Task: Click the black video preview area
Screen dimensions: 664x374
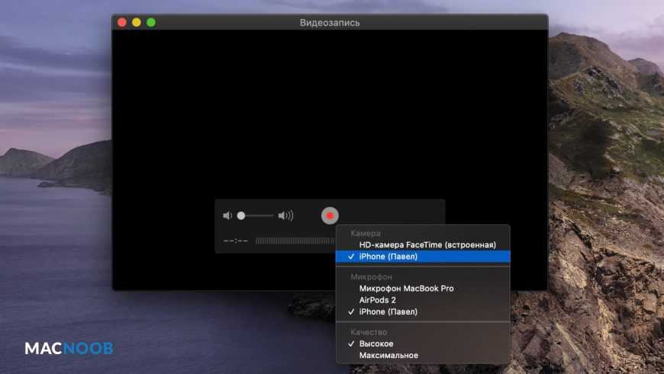Action: pyautogui.click(x=330, y=114)
